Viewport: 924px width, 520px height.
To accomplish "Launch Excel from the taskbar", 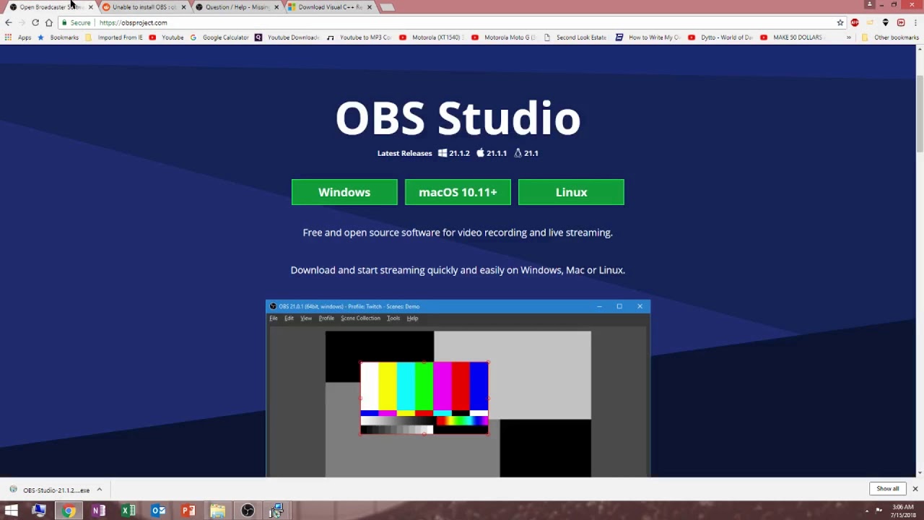I will (128, 511).
